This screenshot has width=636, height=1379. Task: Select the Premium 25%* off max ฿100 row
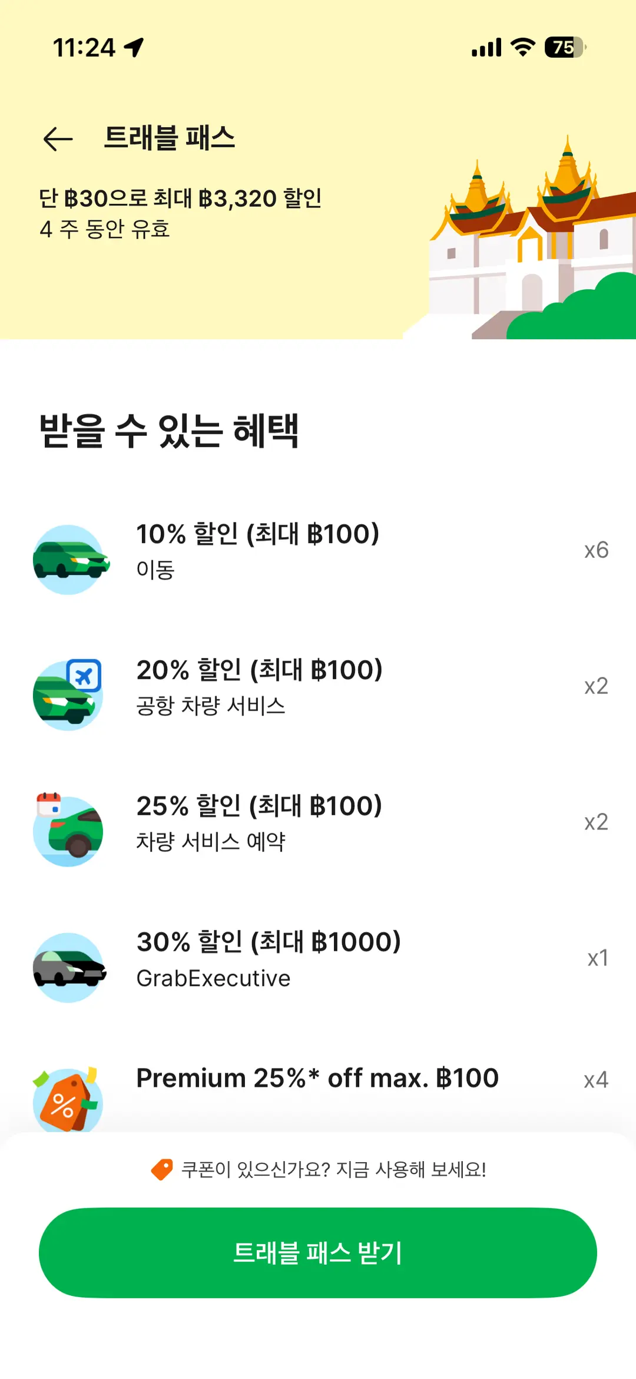[318, 1084]
